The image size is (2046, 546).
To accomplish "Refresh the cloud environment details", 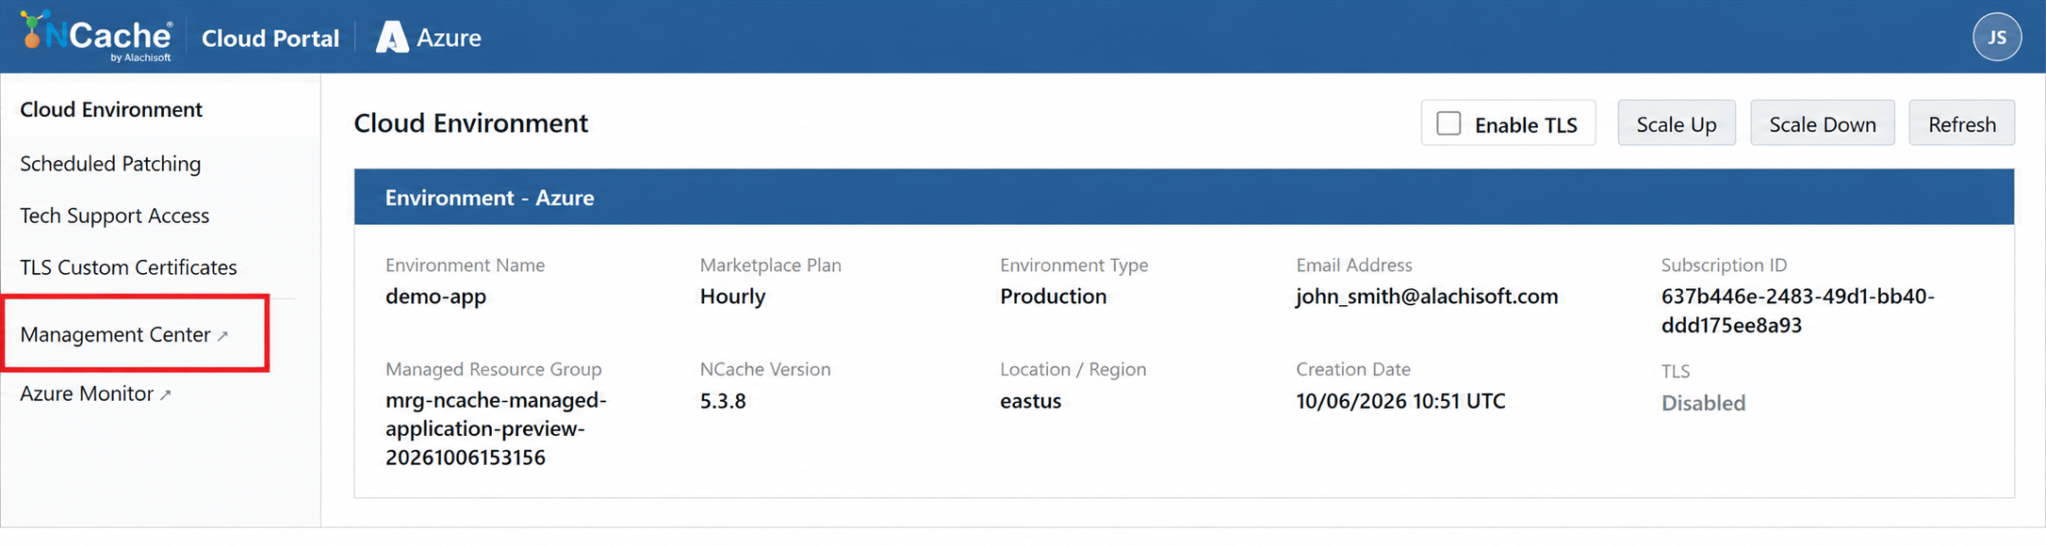I will pos(1962,123).
